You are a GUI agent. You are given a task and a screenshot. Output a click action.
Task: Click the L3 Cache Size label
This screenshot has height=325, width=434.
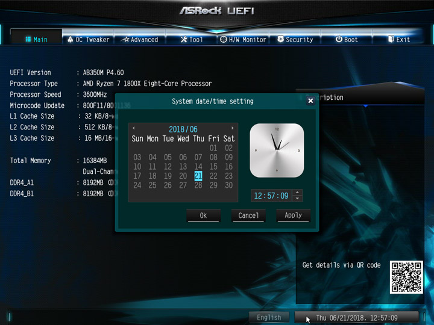coord(32,138)
